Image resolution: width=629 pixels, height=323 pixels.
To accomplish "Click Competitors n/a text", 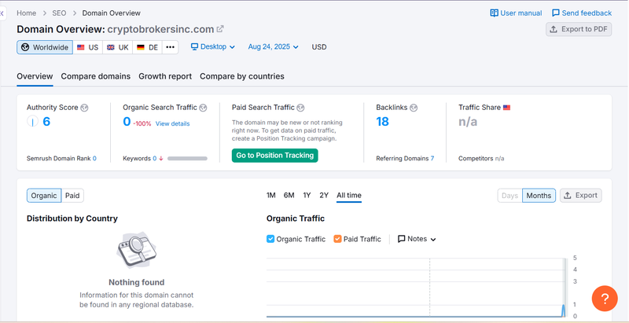I will tap(481, 158).
